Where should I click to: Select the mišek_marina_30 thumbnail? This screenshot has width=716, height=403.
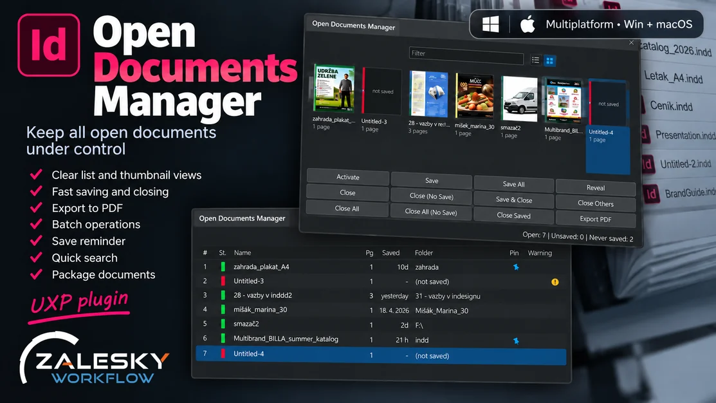pos(475,97)
